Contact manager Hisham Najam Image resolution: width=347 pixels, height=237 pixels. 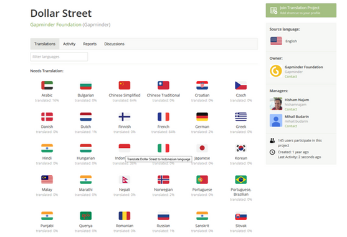[x=290, y=109]
